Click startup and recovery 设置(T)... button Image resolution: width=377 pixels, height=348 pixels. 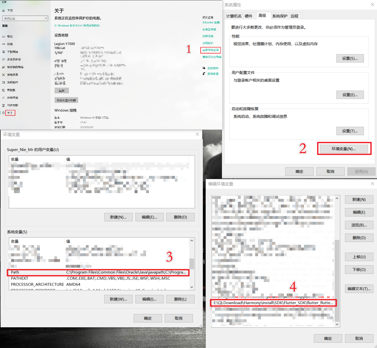[x=350, y=131]
